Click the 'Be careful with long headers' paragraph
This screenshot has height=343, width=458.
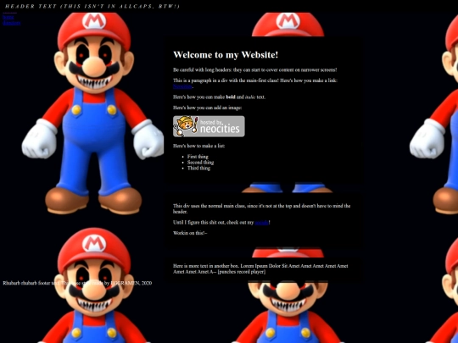coord(255,70)
